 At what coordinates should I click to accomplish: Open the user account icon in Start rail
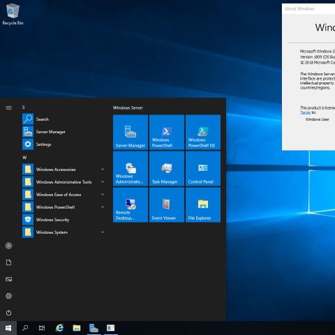[8, 246]
